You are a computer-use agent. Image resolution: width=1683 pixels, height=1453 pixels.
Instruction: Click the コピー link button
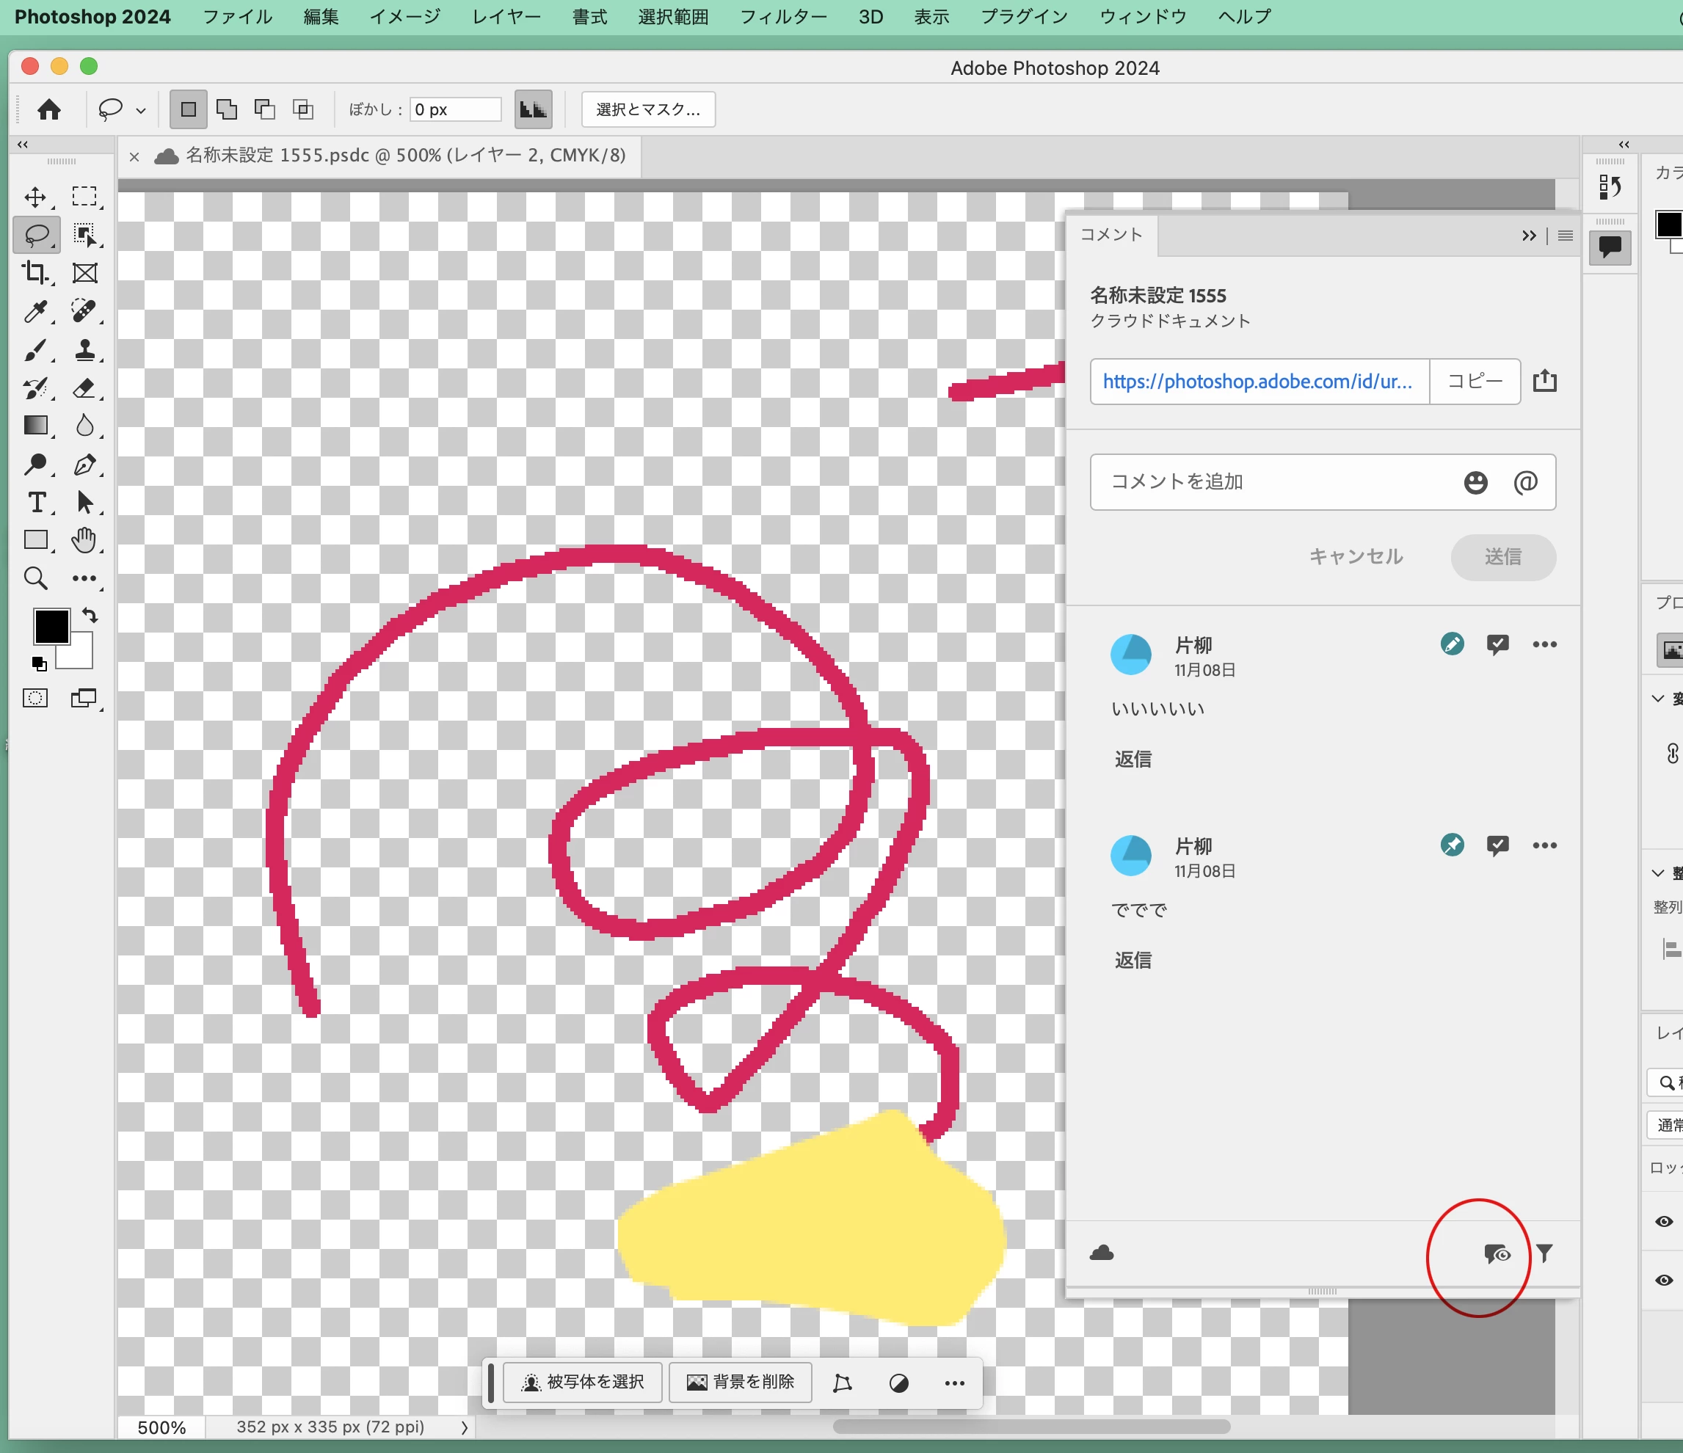pos(1475,382)
